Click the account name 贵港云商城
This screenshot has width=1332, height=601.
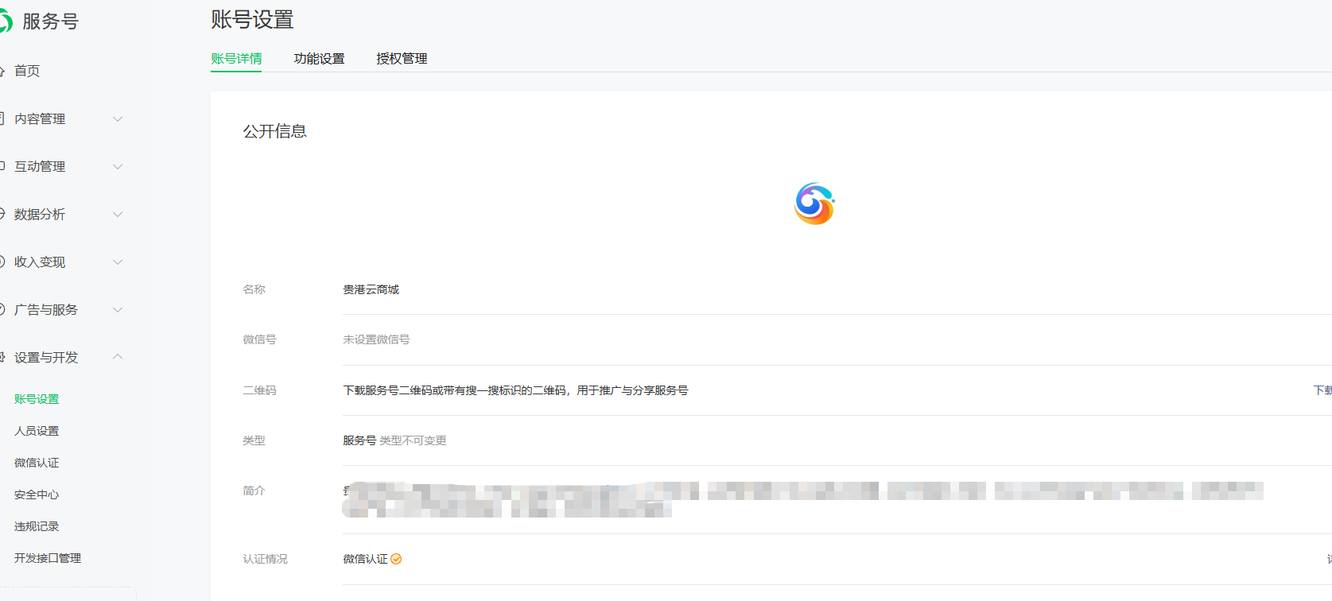coord(371,289)
